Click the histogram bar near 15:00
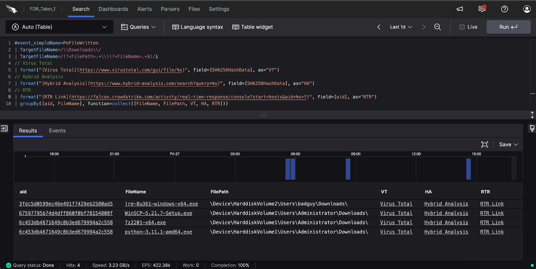Screen dimensions: 536x269 (469, 169)
